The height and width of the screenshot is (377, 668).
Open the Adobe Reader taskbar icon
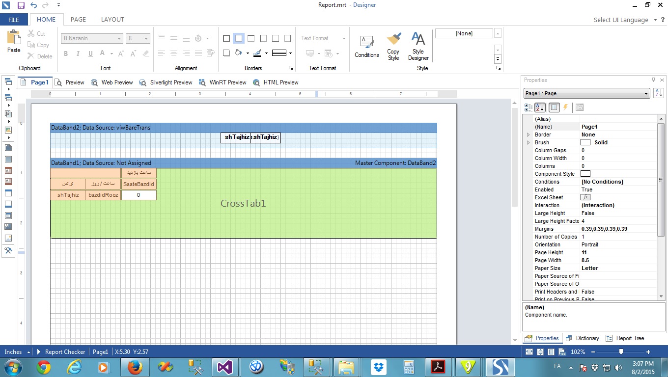click(x=438, y=367)
